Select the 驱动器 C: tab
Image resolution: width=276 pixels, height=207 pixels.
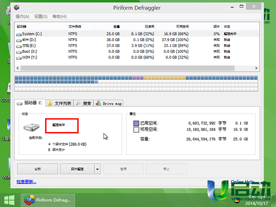pos(30,103)
